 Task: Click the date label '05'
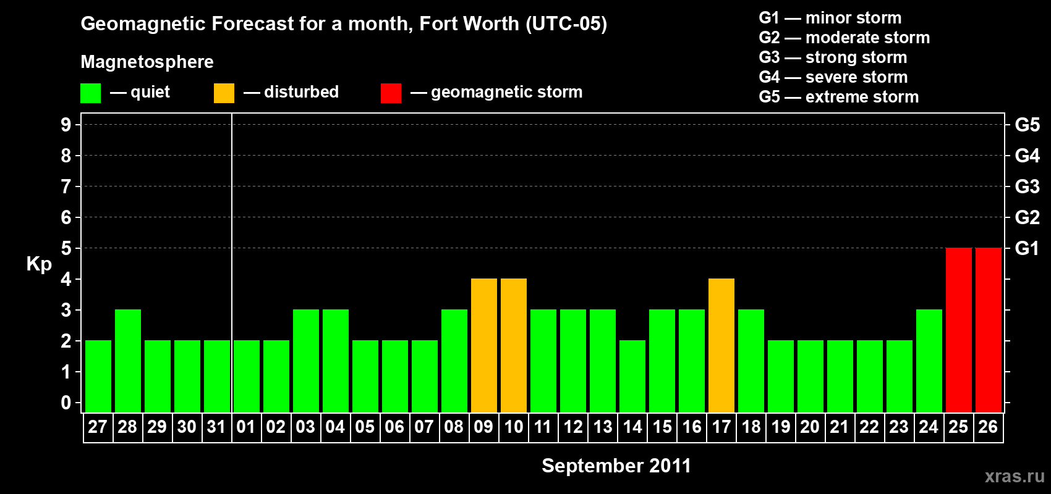(x=365, y=427)
